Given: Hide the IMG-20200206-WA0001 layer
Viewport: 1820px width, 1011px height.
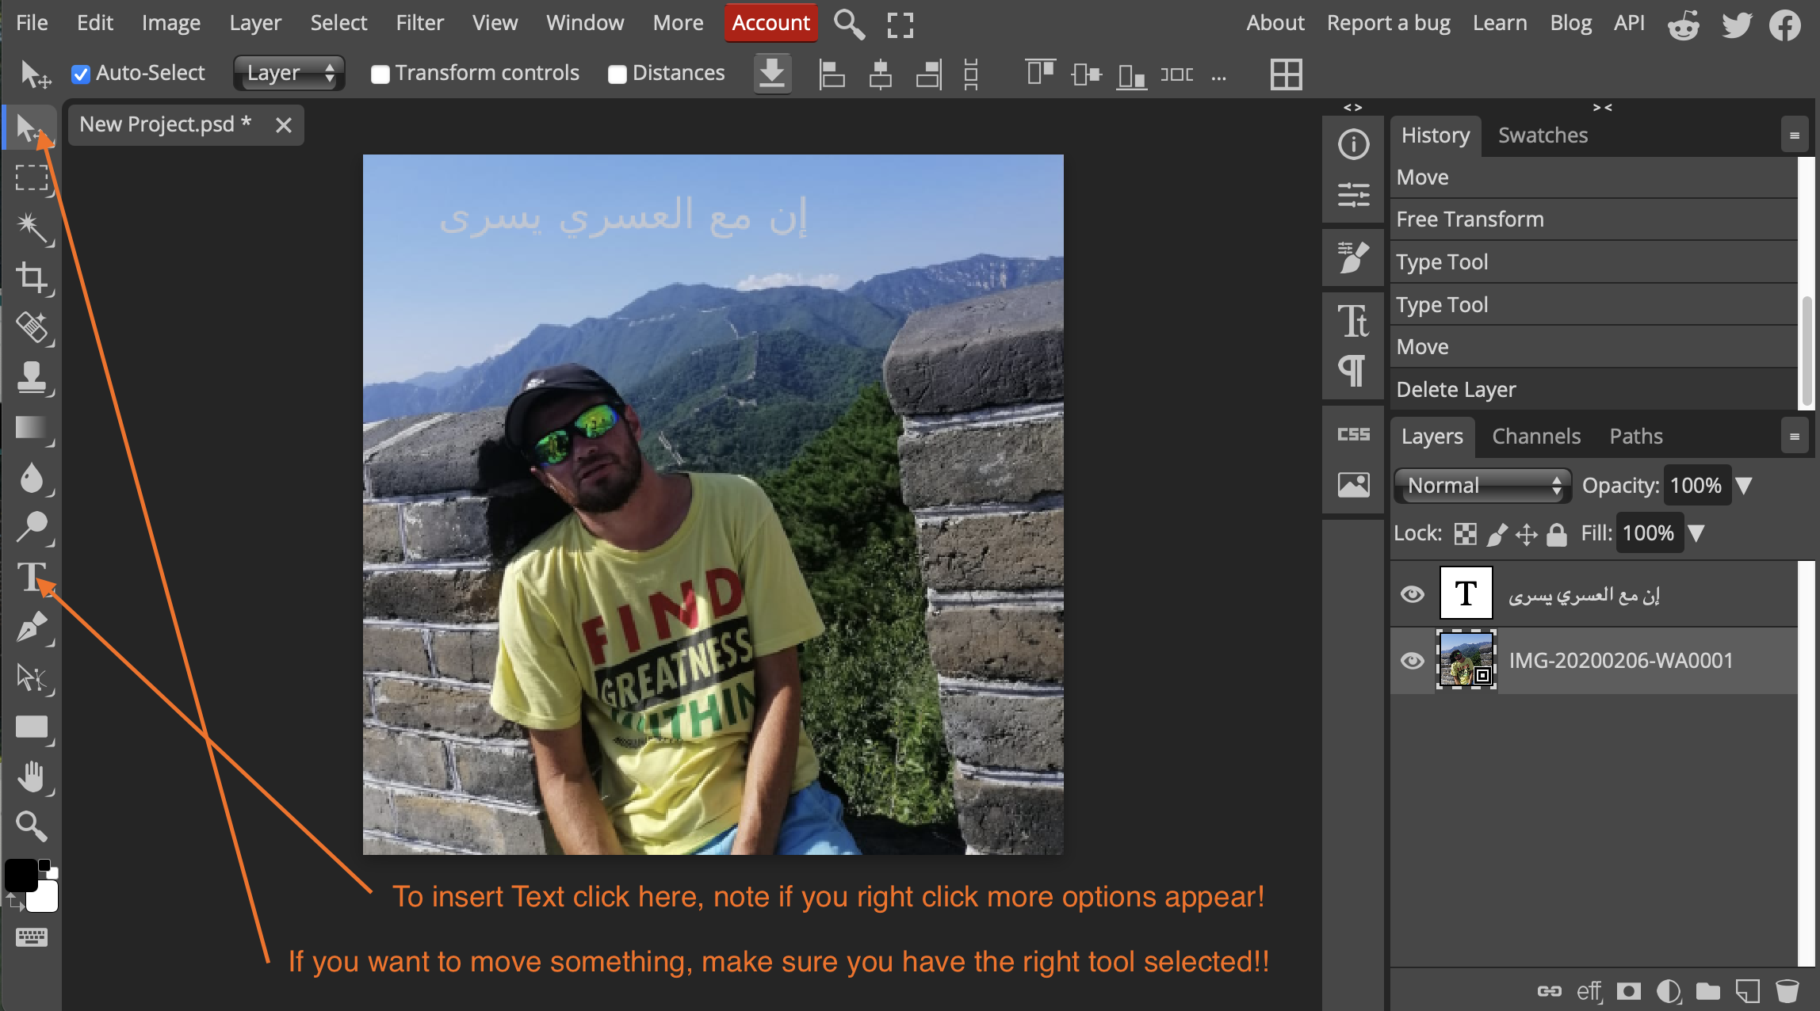Looking at the screenshot, I should (x=1412, y=660).
